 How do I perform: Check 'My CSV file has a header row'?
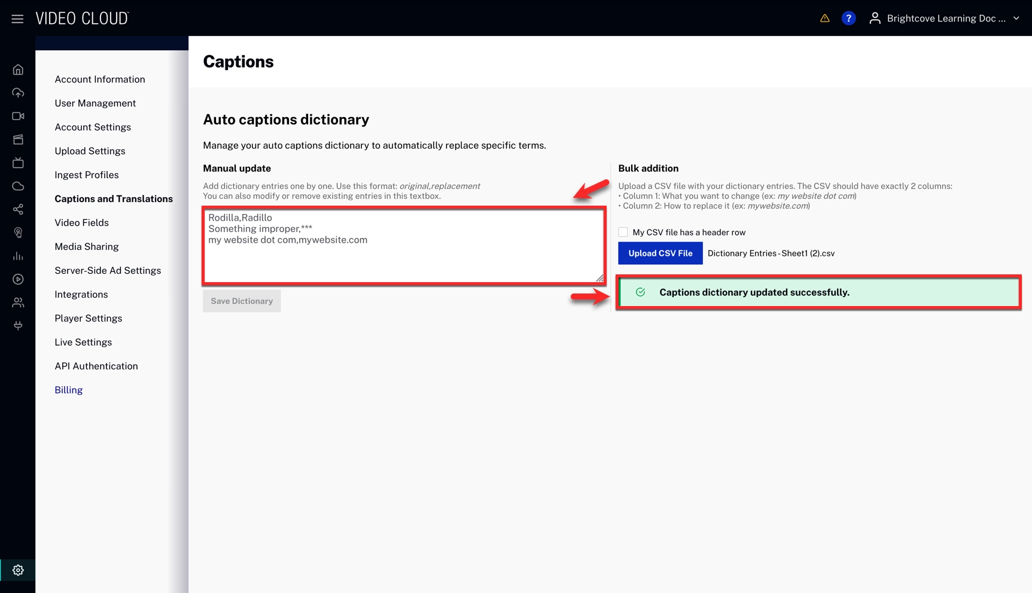[623, 232]
